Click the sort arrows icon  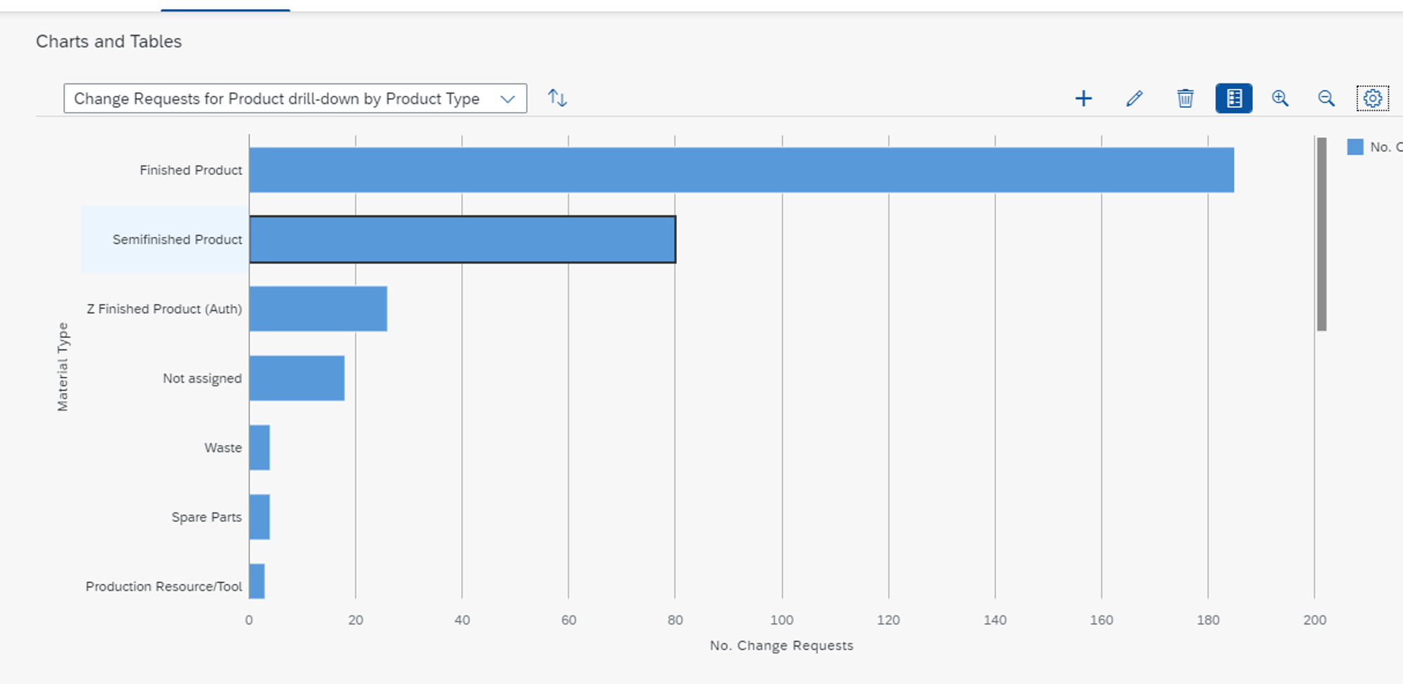(557, 98)
